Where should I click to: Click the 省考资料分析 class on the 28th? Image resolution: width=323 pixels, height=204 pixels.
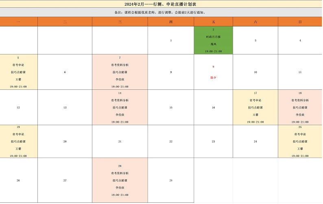pyautogui.click(x=120, y=180)
